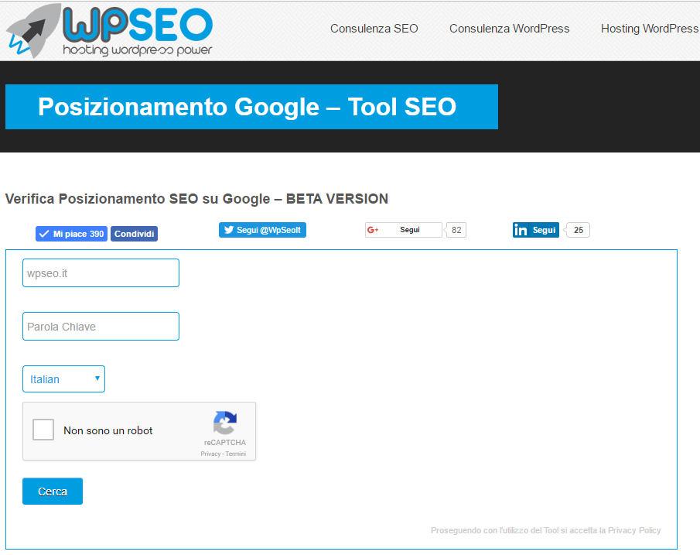Screen dimensions: 700x555
Task: Click the Parola Chiave keyword field
Action: coord(101,326)
